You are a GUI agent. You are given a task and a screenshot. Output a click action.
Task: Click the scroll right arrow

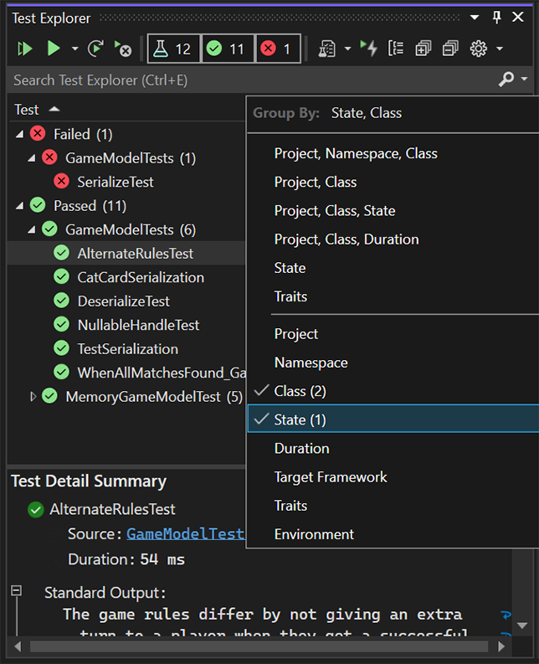point(501,646)
